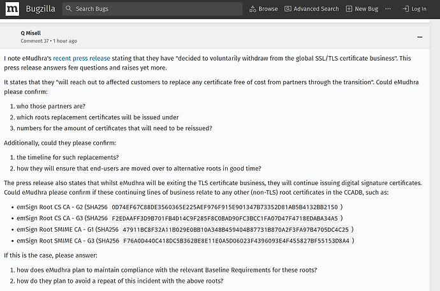This screenshot has width=440, height=291.
Task: Click 'how do they plan to avoid a repeat' item
Action: (x=120, y=281)
